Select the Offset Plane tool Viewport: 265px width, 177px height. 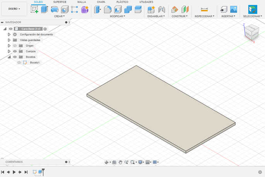coord(174,9)
